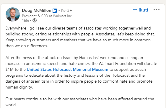Click the LinkedIn badge beside the name

point(55,11)
